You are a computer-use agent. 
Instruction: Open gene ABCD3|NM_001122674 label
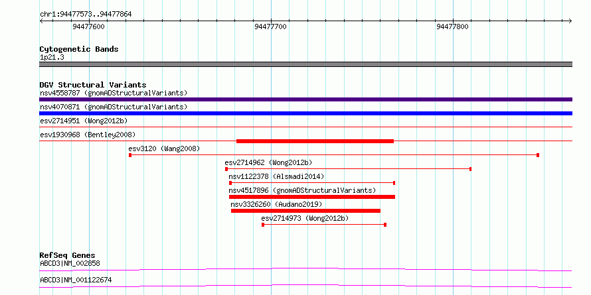pyautogui.click(x=76, y=280)
